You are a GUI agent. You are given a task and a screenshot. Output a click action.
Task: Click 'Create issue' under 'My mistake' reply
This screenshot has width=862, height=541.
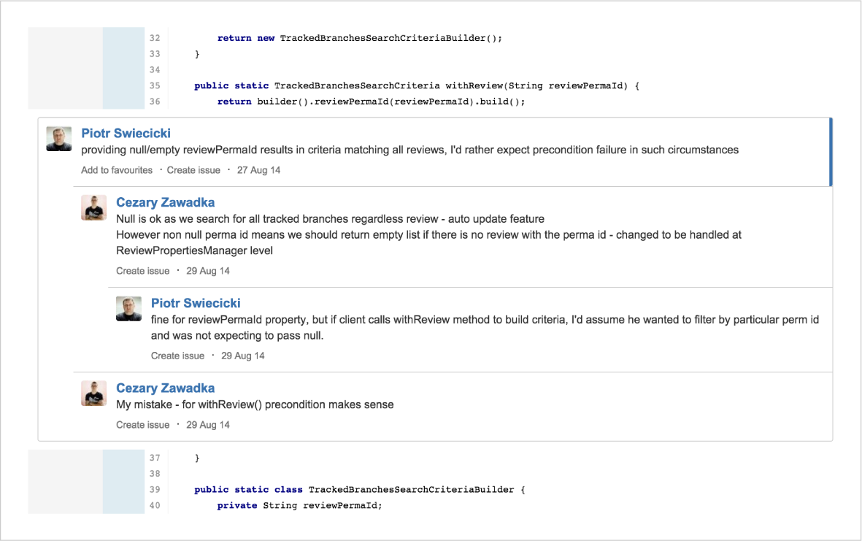[x=142, y=425]
